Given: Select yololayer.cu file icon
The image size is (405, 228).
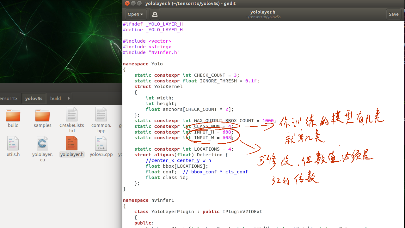Looking at the screenshot, I should [x=42, y=143].
